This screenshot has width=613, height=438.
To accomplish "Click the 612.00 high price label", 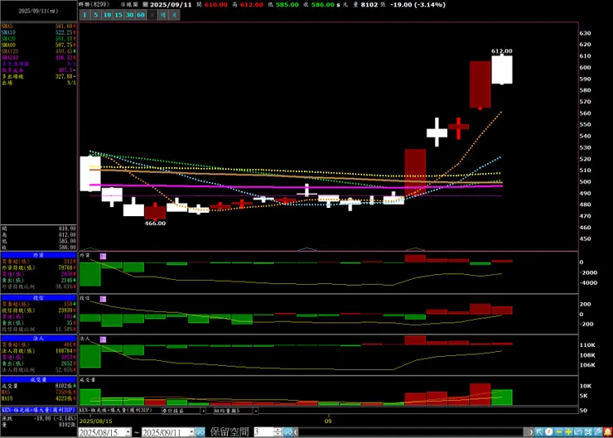I will 501,51.
